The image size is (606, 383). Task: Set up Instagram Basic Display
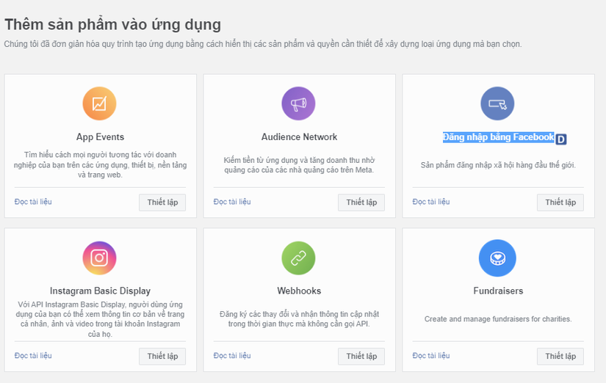pos(162,357)
